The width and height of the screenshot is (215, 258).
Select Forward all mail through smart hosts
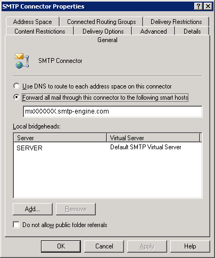[x=16, y=97]
